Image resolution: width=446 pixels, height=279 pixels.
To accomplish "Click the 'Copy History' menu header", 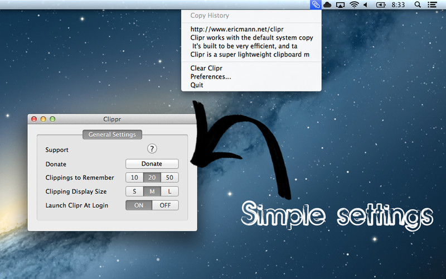I will point(210,16).
